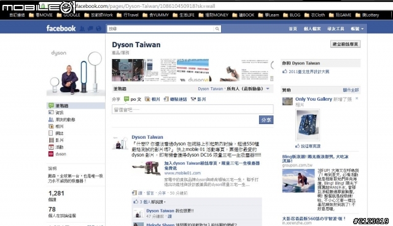Click the blue share button

[x=266, y=120]
